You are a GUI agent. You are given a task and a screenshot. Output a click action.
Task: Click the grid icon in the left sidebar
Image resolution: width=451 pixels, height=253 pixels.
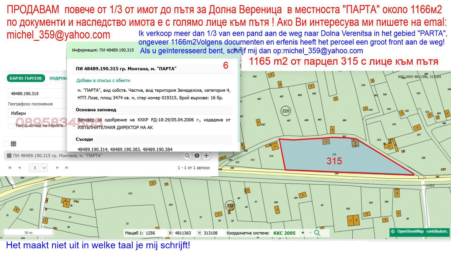[x=13, y=144]
